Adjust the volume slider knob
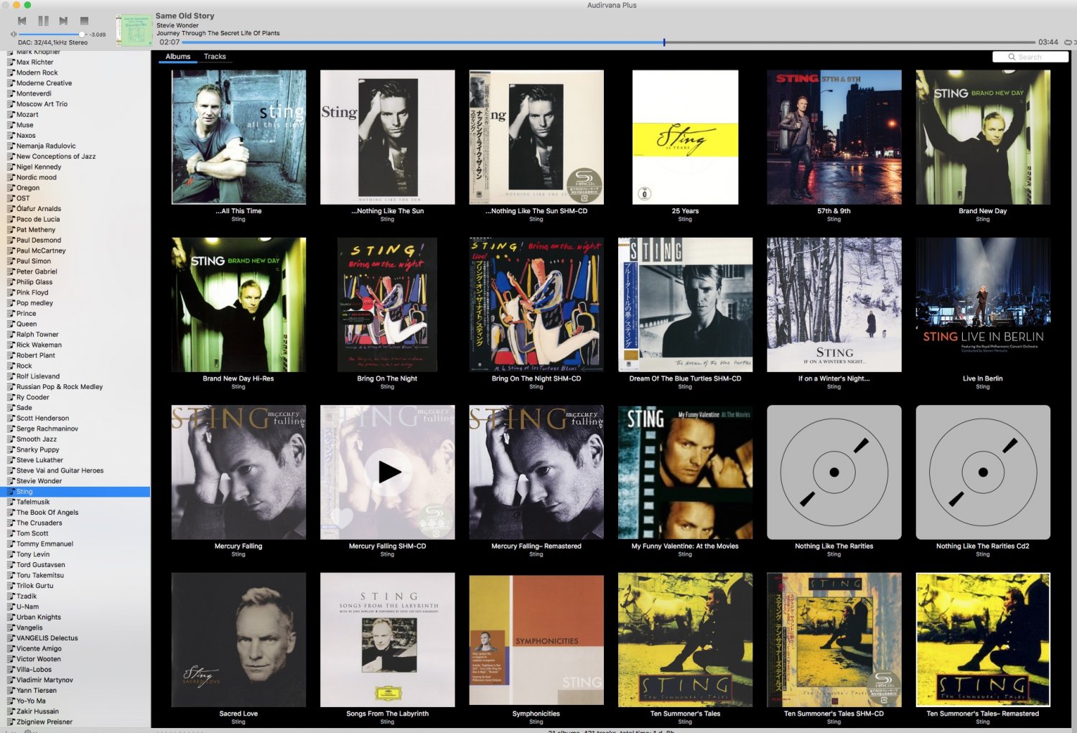Image resolution: width=1077 pixels, height=733 pixels. 82,34
